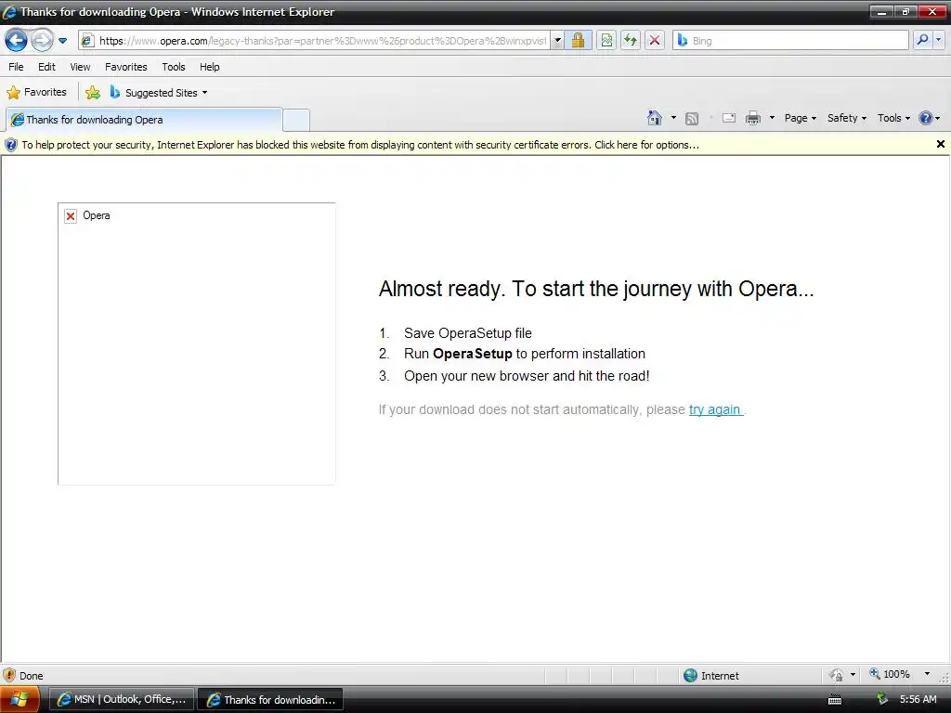Click the Almost ready heading text
The image size is (951, 713).
(596, 290)
